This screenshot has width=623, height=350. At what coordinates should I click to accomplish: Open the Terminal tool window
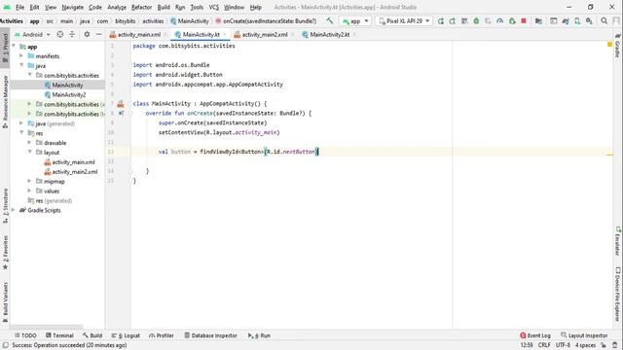click(x=59, y=335)
